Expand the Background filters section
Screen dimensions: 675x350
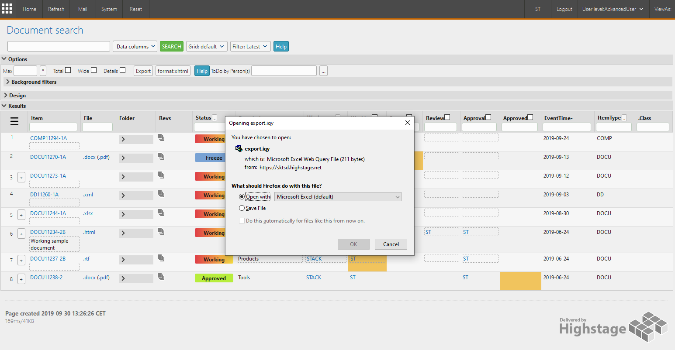[x=31, y=82]
